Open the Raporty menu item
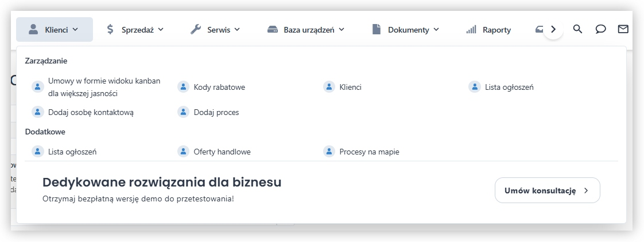Image resolution: width=644 pixels, height=242 pixels. pyautogui.click(x=488, y=30)
